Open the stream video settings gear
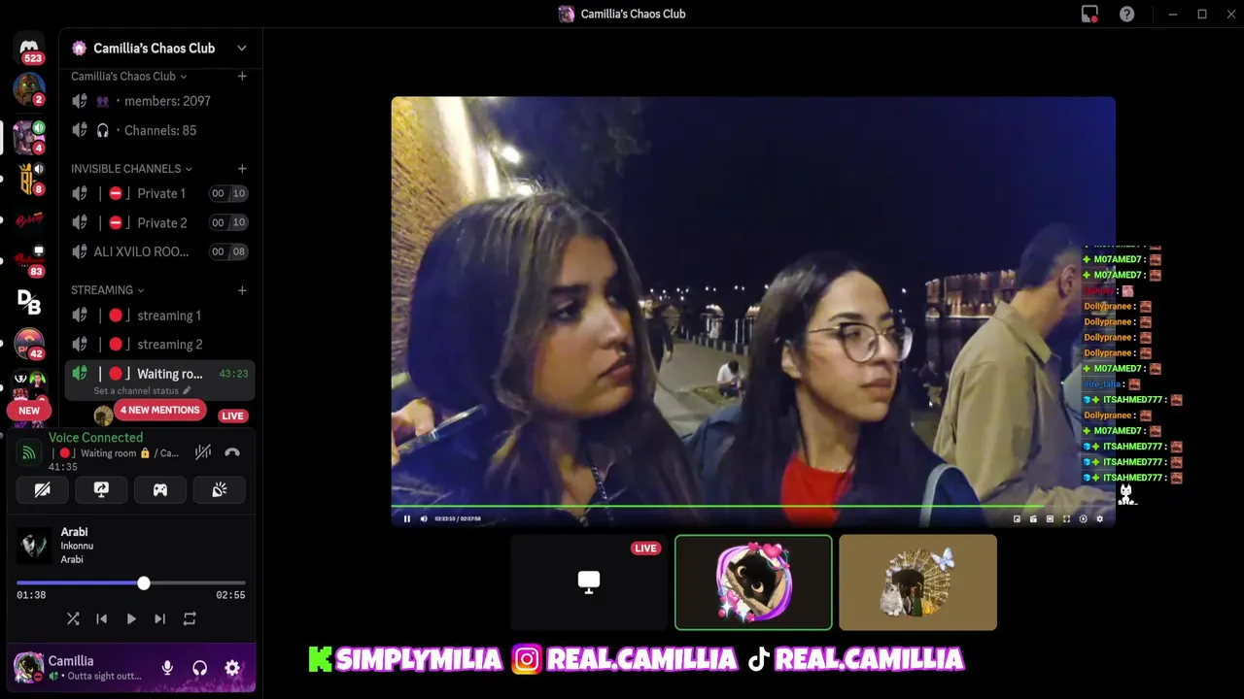 (x=1099, y=518)
